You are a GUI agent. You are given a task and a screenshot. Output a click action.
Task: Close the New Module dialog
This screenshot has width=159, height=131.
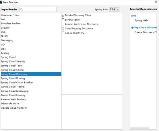[x=156, y=2]
